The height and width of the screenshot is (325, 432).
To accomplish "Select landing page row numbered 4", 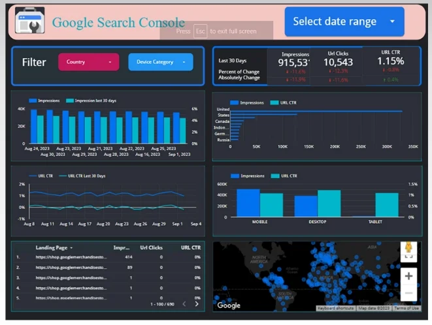I will [108, 288].
